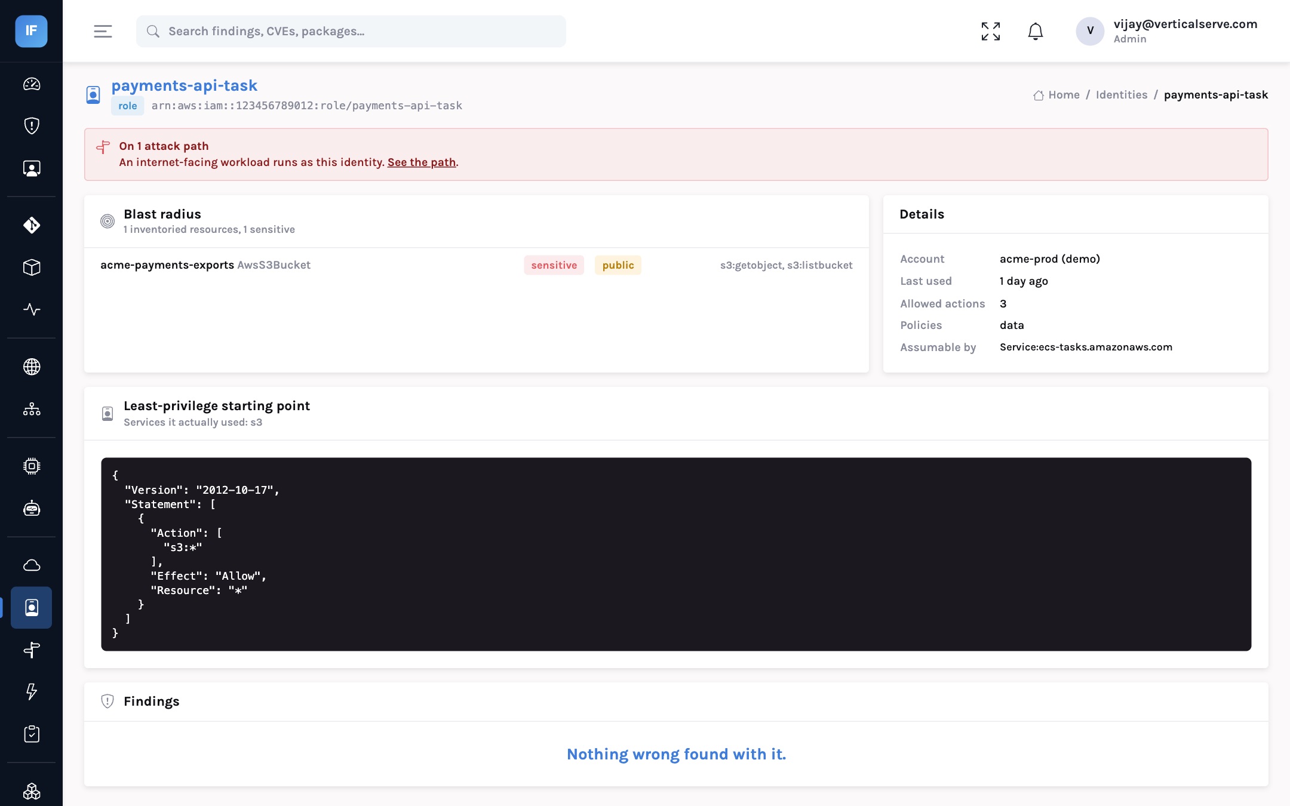
Task: Click the 'acme-prod (demo)' account value
Action: click(x=1050, y=259)
